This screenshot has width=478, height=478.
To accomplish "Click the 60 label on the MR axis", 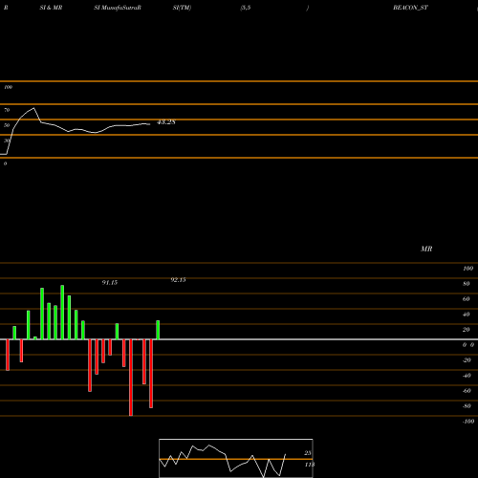I will click(x=467, y=299).
